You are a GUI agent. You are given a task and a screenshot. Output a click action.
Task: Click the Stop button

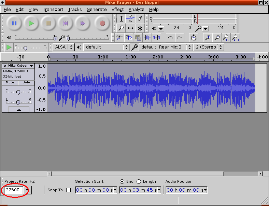(48, 23)
